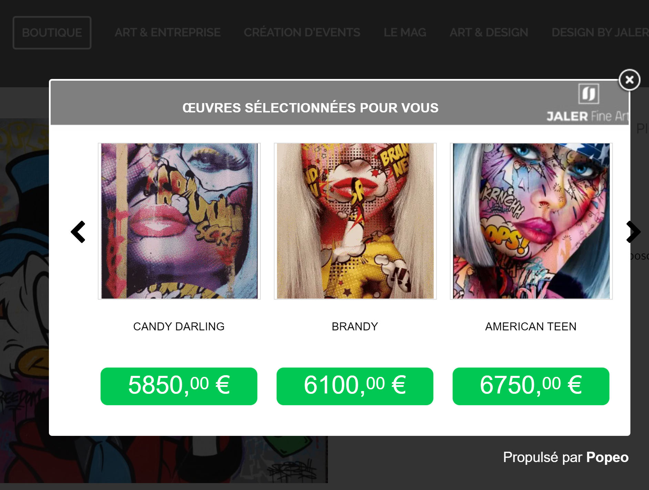
Task: Click the 6100,00 € price button
Action: (355, 386)
